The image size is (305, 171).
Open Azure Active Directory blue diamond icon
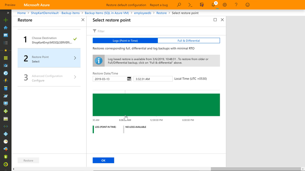pyautogui.click(x=6, y=134)
